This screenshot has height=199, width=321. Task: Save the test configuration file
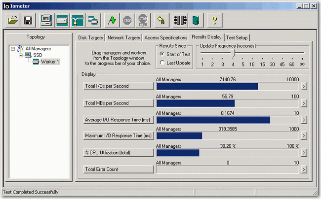click(28, 20)
